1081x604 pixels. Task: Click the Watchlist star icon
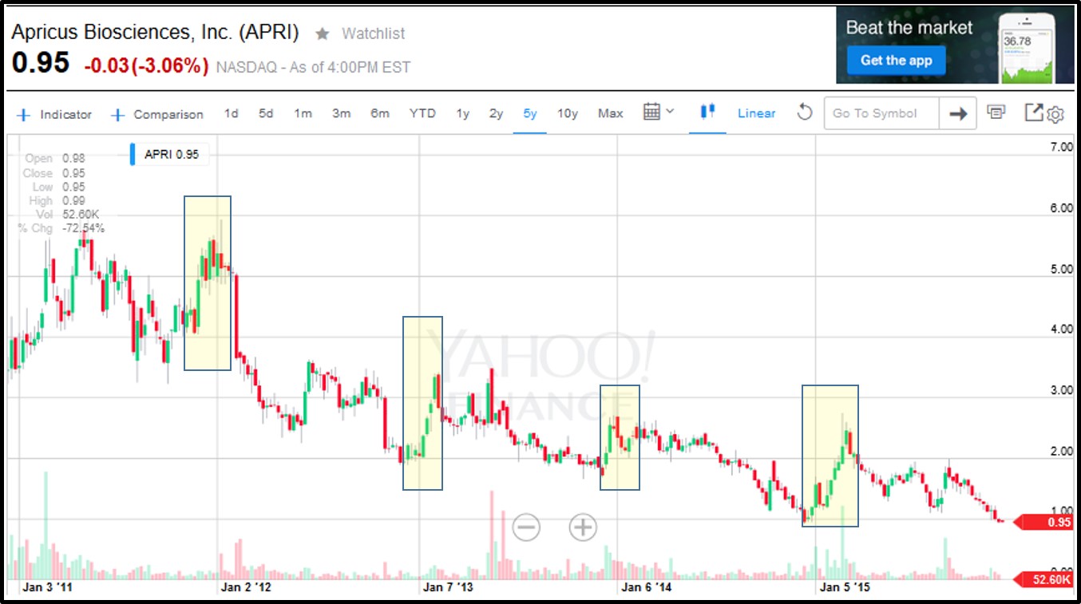323,34
